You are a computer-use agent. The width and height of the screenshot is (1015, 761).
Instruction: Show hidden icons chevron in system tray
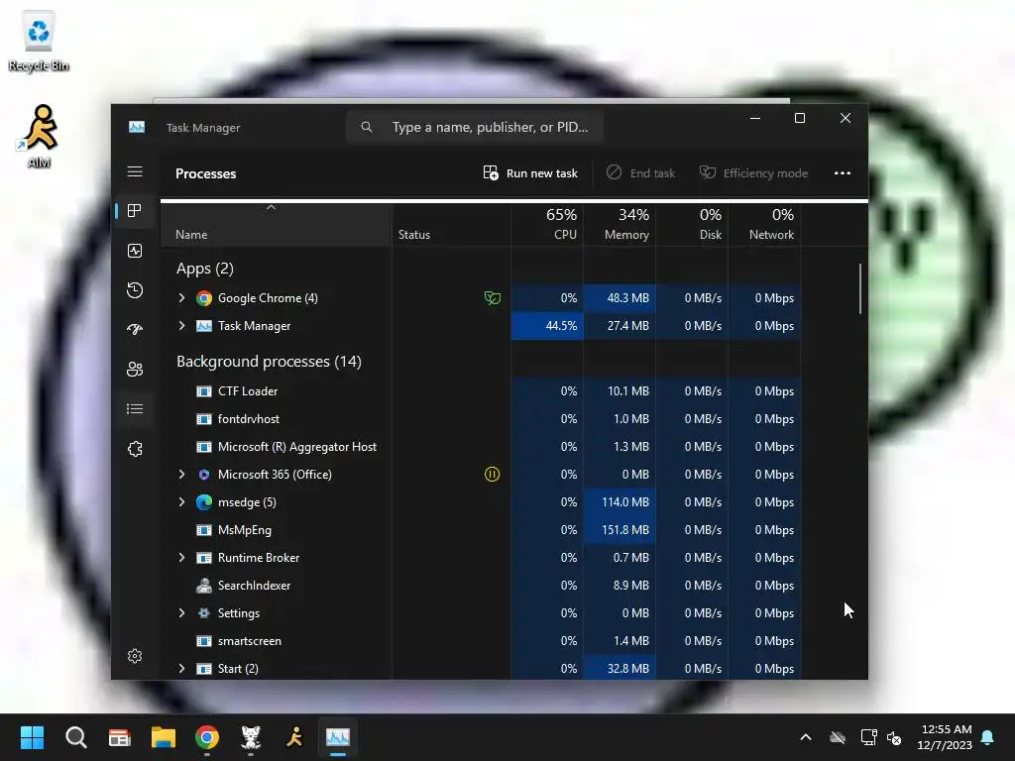pyautogui.click(x=806, y=737)
